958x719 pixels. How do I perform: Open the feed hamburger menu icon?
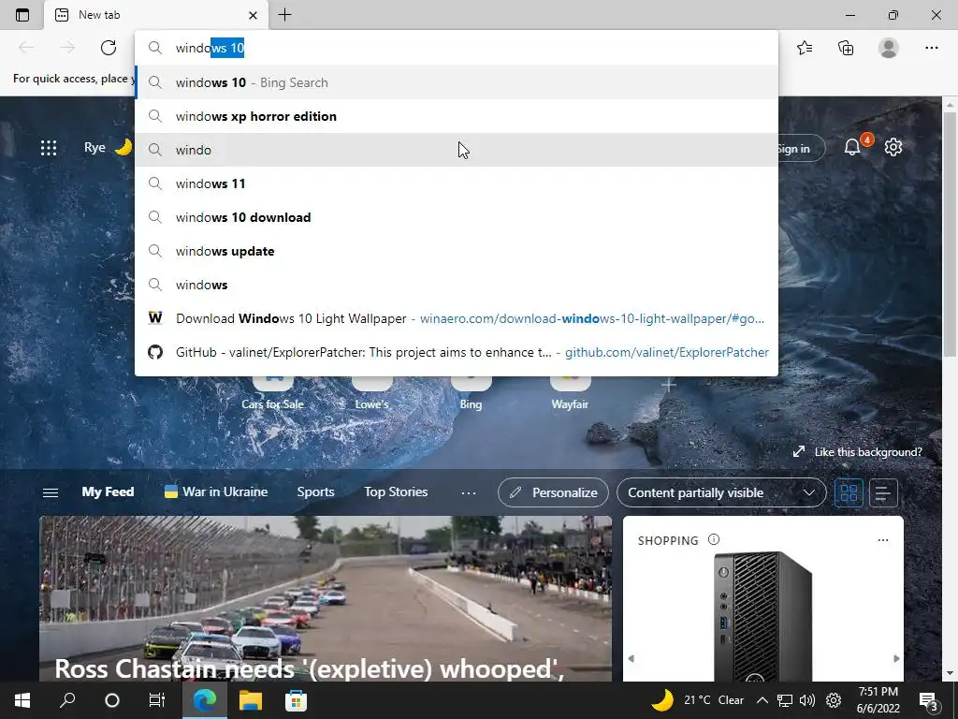coord(51,492)
